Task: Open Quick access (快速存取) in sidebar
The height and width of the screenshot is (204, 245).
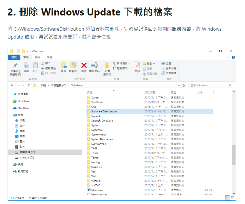Action: [21, 94]
